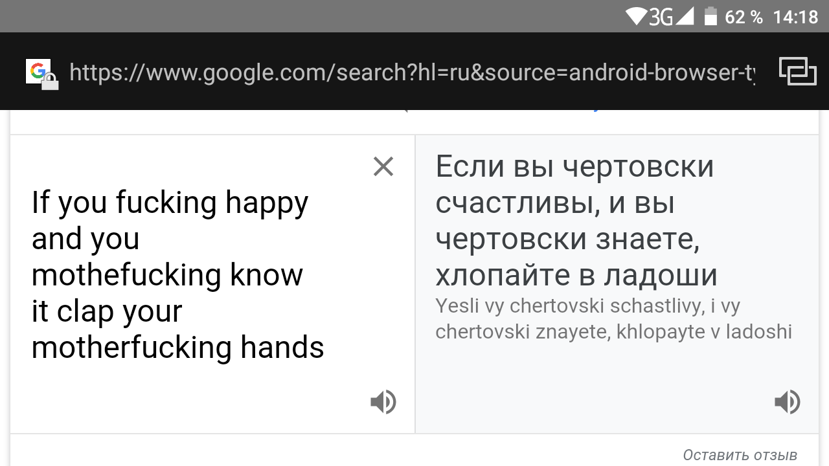
Task: Click 'khlopayte v ladoshi' transliteration line
Action: [704, 332]
